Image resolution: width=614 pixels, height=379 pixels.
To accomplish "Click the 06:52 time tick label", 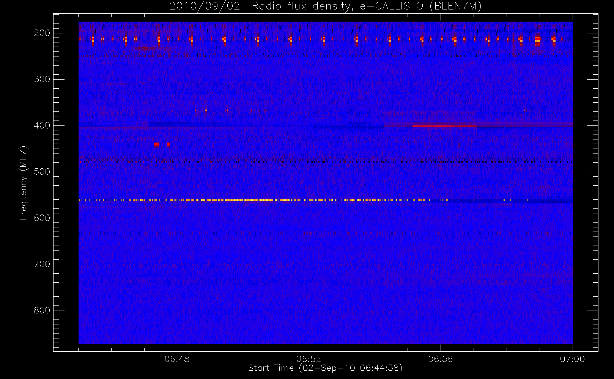I will [x=309, y=359].
